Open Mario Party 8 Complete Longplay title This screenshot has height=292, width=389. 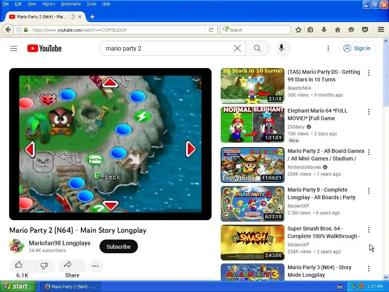pyautogui.click(x=321, y=194)
